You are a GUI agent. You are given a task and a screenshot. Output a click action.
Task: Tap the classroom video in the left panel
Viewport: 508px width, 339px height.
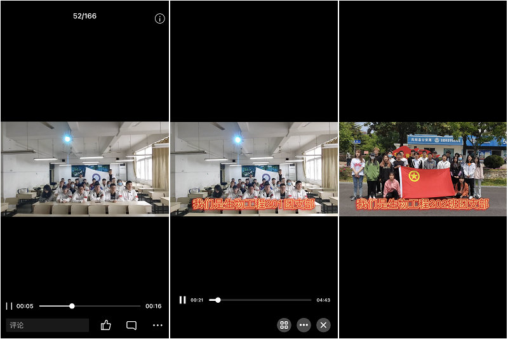[84, 169]
